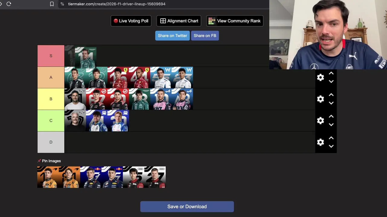Select Aston Martin driver number 18 card
The image size is (387, 217).
coord(139,99)
